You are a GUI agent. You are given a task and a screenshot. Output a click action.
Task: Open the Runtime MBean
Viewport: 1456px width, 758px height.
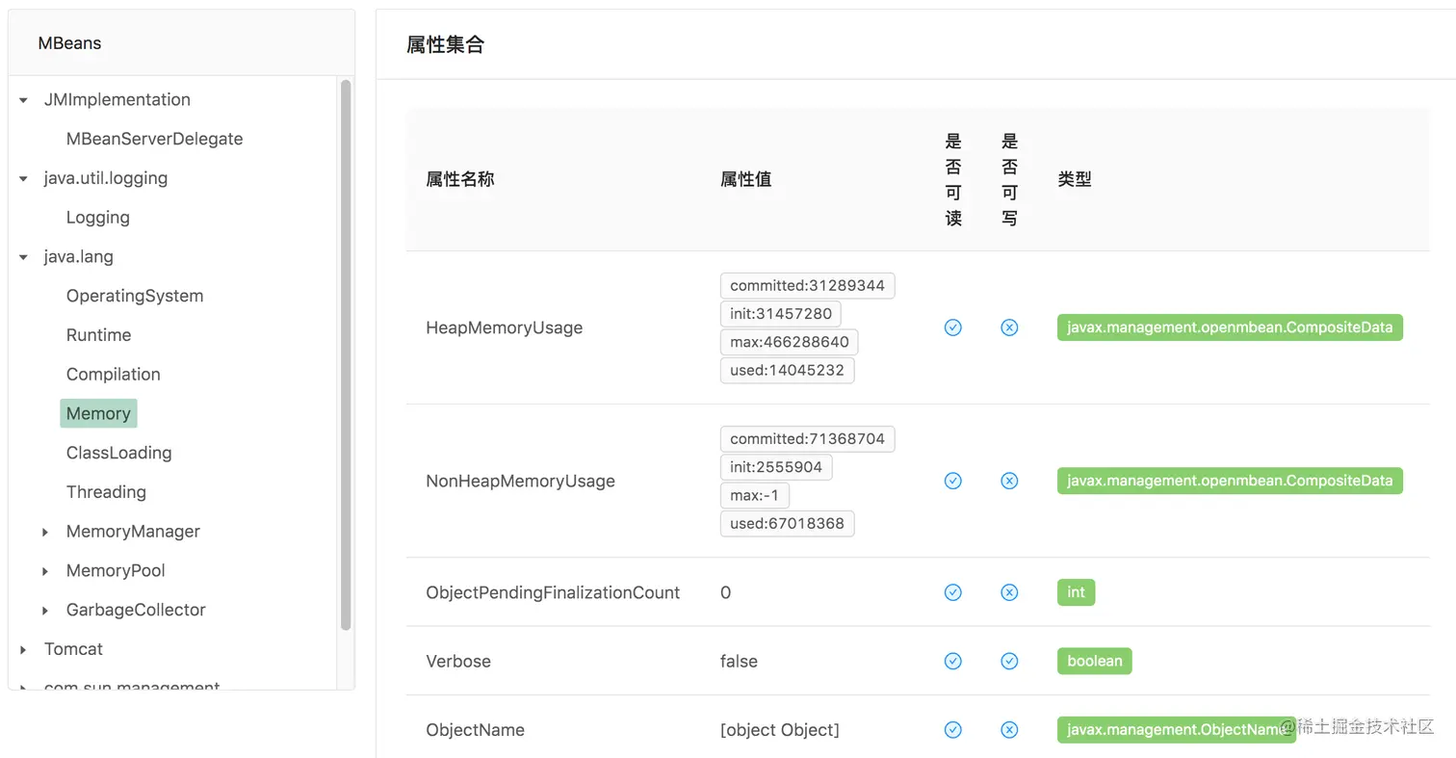click(98, 335)
